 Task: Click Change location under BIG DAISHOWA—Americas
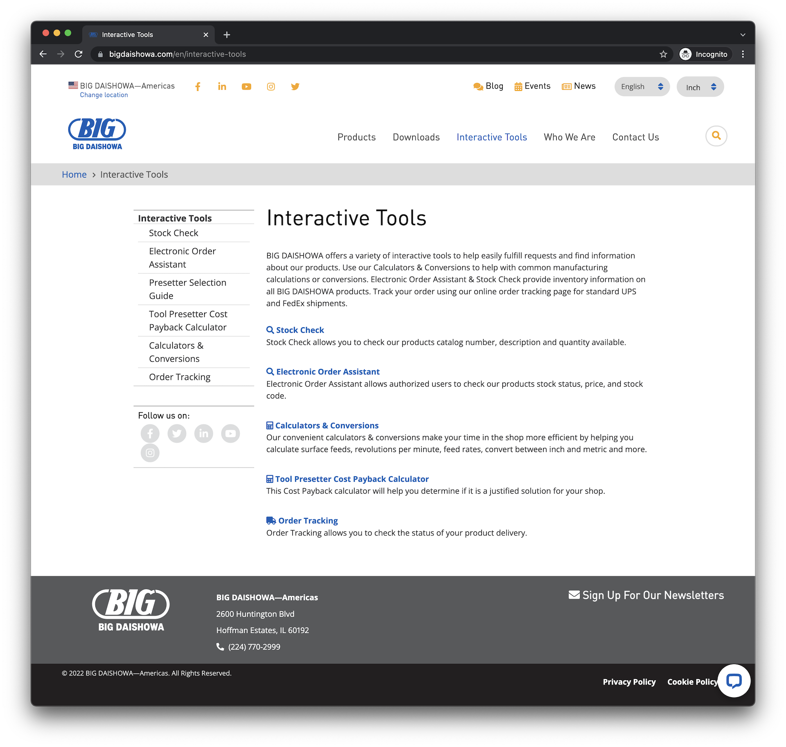point(104,94)
